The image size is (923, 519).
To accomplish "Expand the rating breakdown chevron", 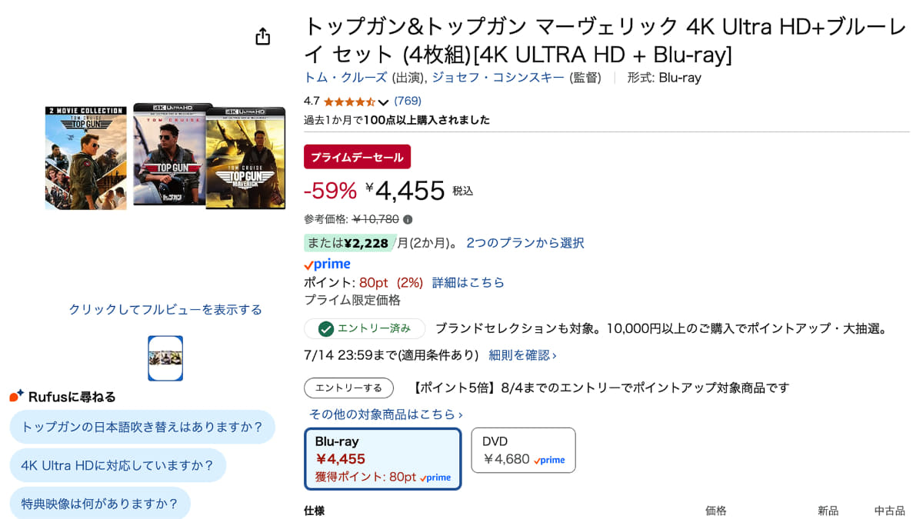I will (x=384, y=102).
